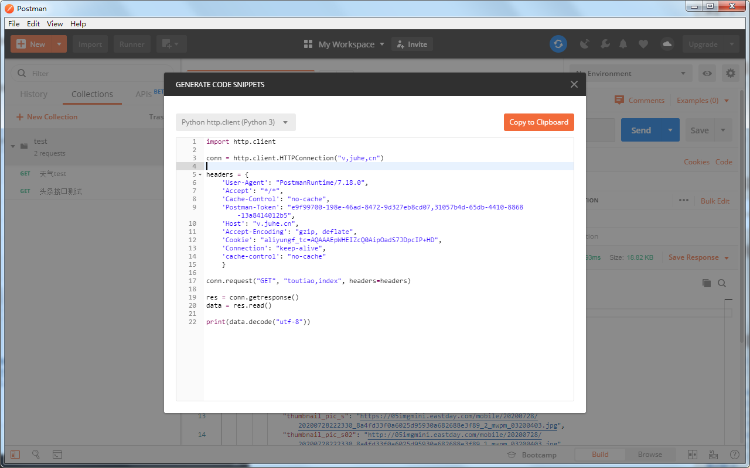Open the File menu

[14, 24]
